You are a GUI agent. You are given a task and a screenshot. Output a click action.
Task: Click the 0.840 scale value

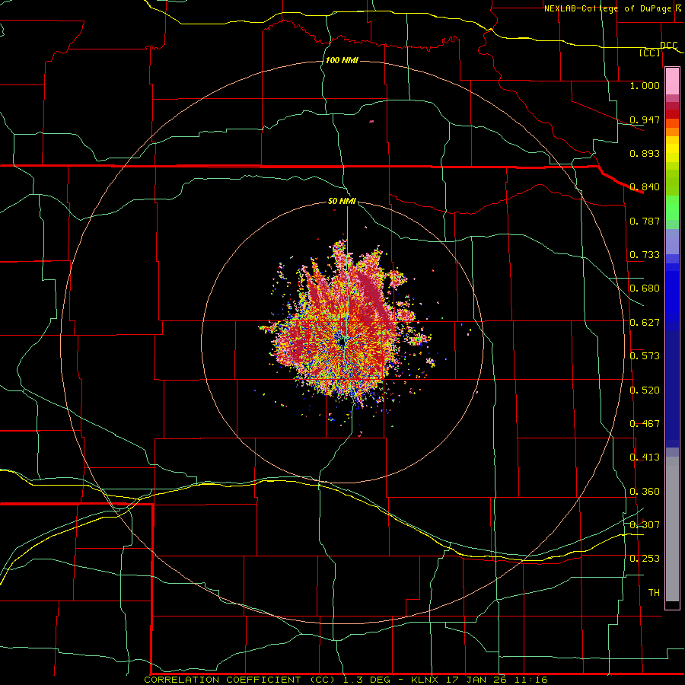[x=645, y=187]
